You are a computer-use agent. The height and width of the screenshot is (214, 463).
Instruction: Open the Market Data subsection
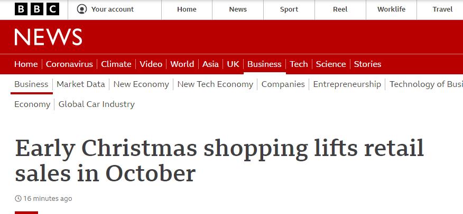(x=81, y=84)
